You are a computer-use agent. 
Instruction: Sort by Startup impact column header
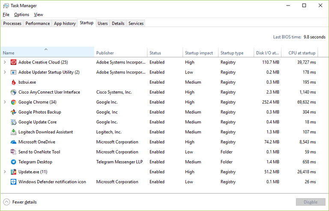point(199,53)
